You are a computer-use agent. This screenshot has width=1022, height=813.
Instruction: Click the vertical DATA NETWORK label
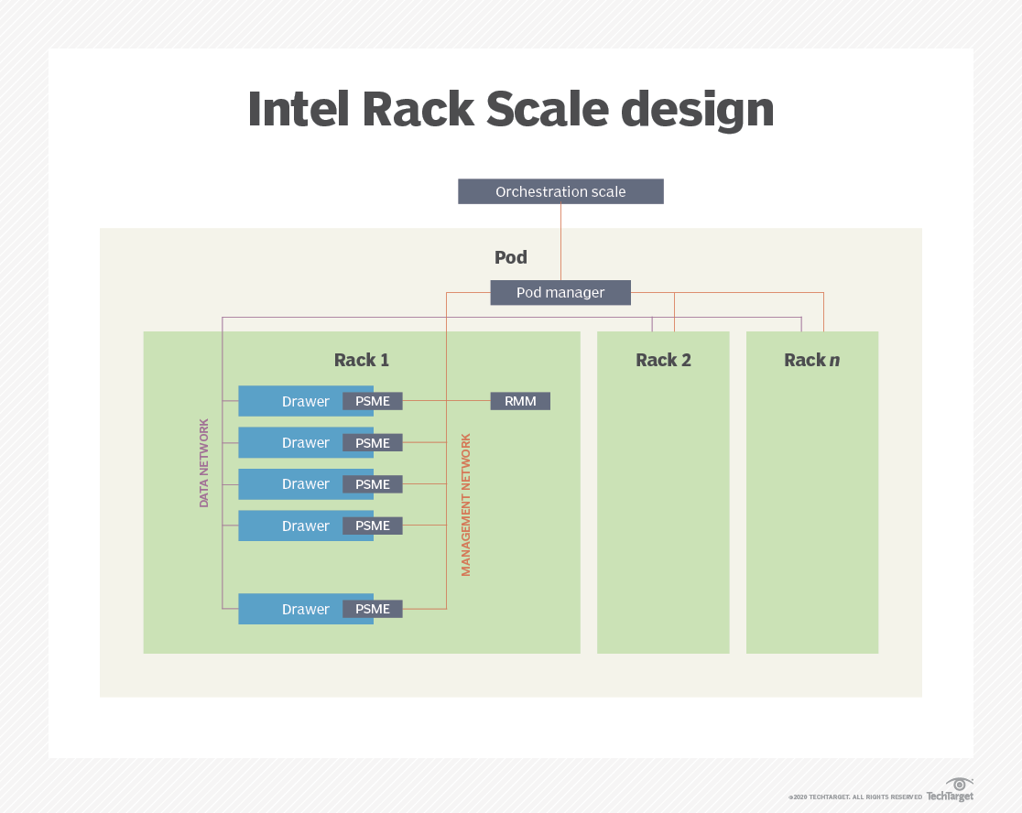click(x=205, y=462)
